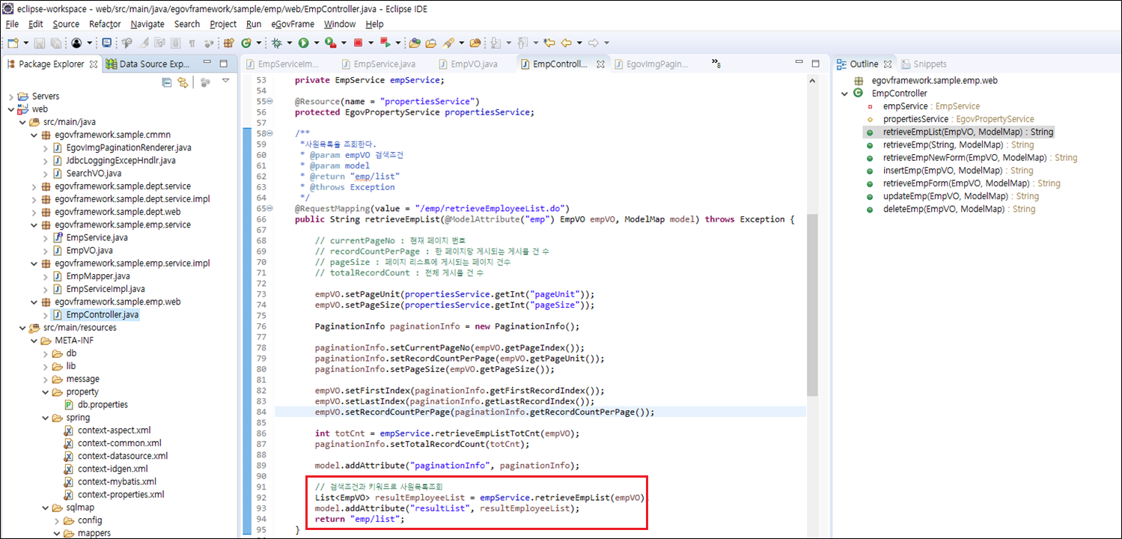This screenshot has height=539, width=1122.
Task: Maximize the Package Explorer view
Action: coord(223,64)
